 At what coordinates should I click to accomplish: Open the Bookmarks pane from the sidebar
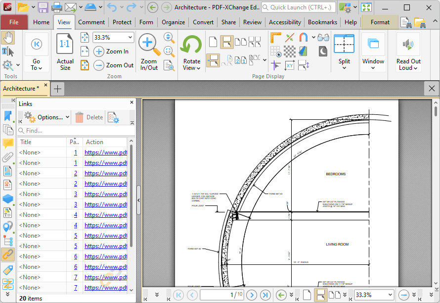coord(7,116)
